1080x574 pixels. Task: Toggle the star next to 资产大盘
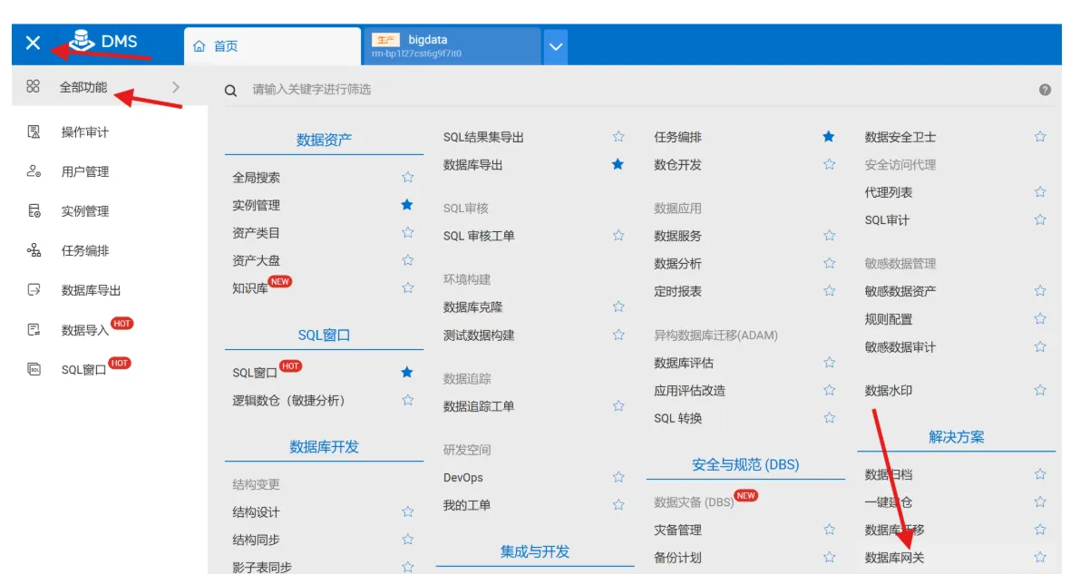408,259
